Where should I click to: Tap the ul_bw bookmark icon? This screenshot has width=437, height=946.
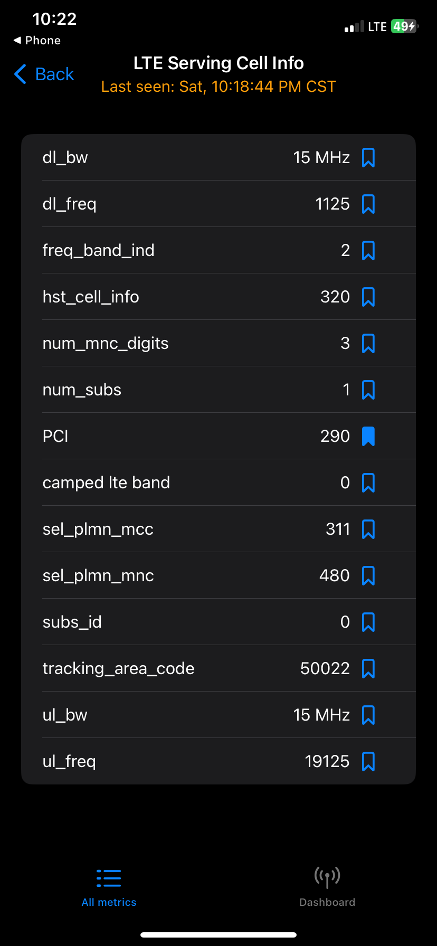[368, 715]
